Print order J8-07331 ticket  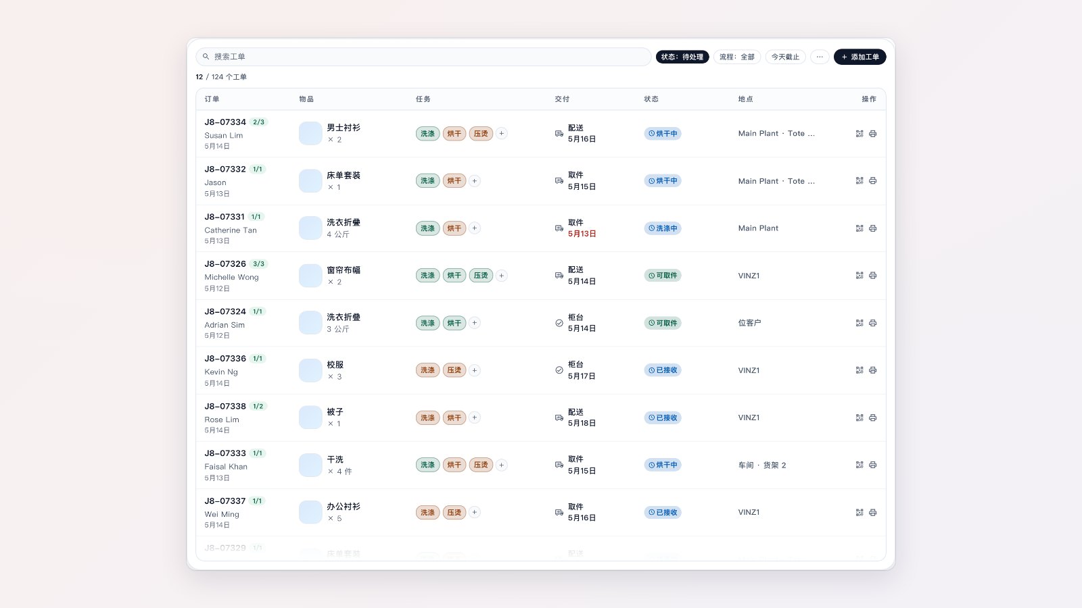click(873, 228)
